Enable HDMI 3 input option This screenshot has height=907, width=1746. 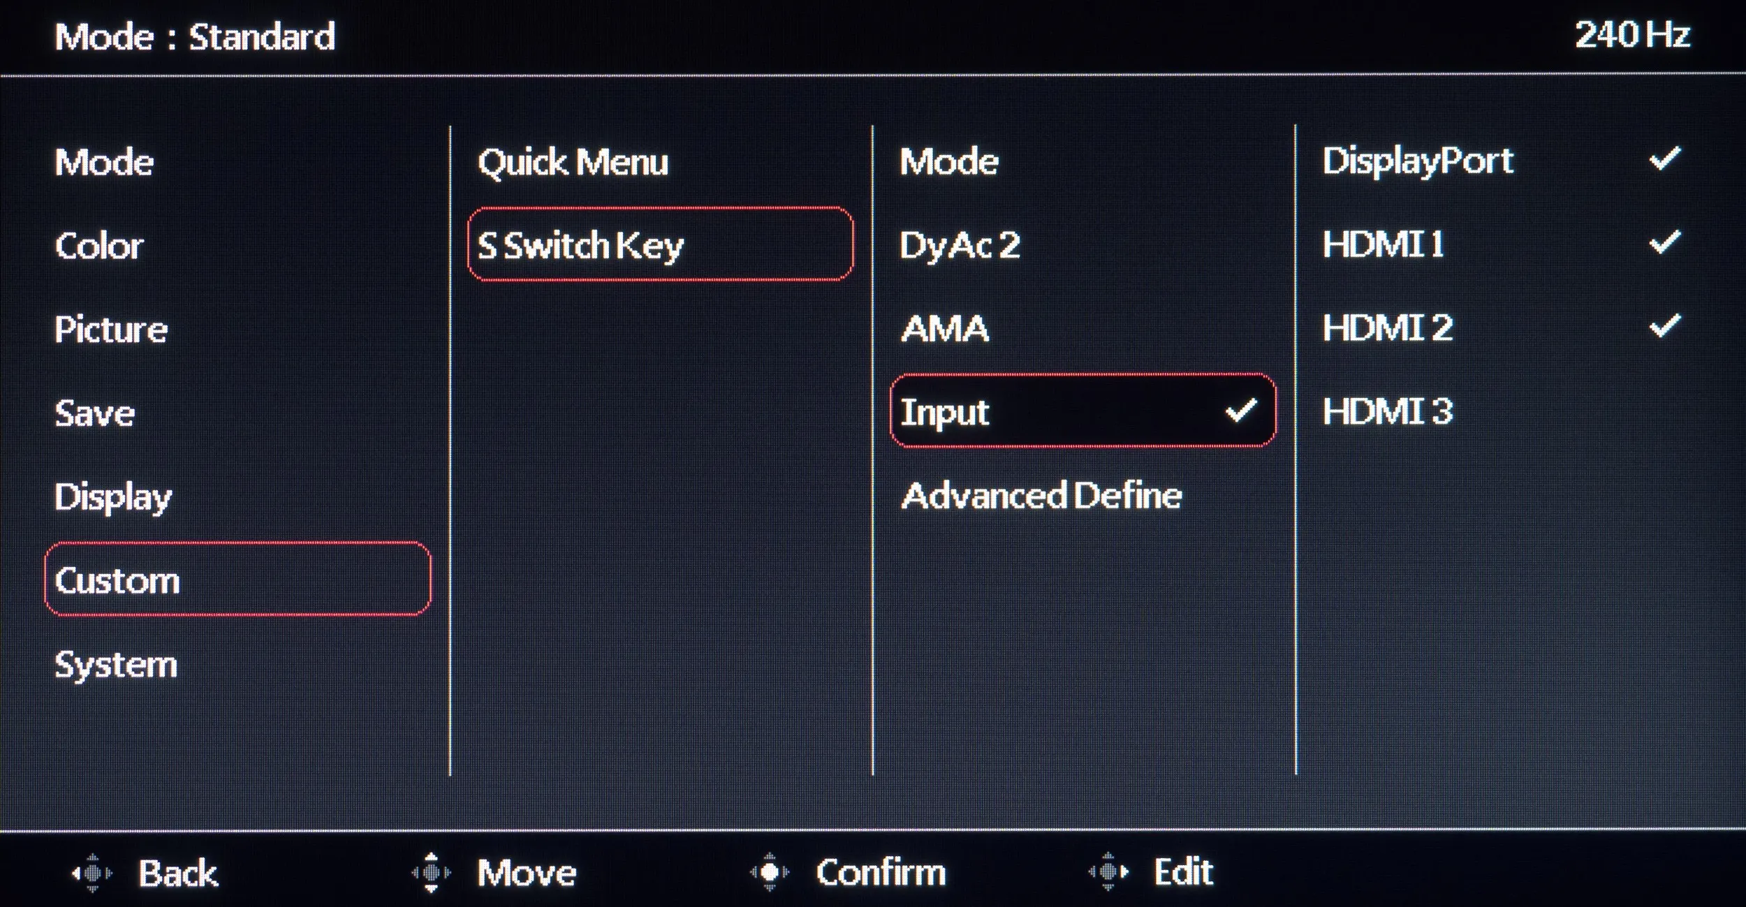pos(1387,411)
